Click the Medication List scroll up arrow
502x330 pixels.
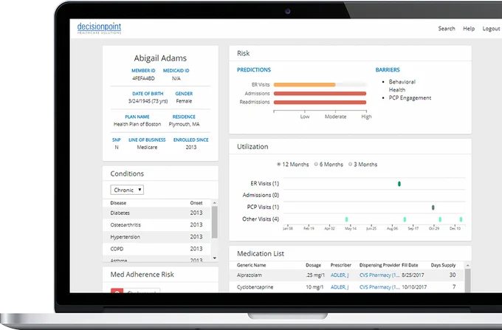(x=467, y=265)
